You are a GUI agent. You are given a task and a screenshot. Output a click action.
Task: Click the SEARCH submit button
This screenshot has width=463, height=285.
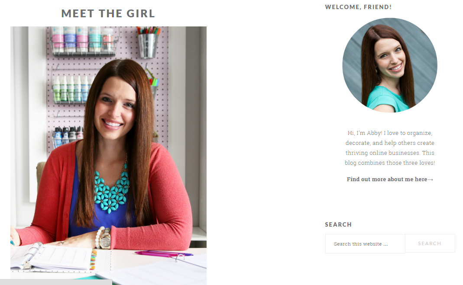430,243
